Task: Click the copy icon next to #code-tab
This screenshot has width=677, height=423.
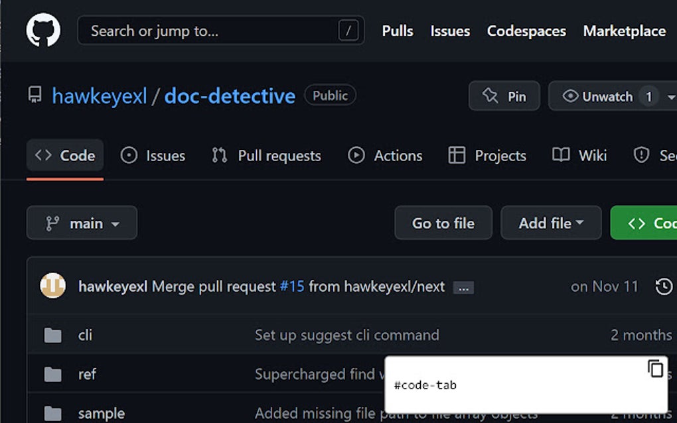Action: tap(656, 369)
